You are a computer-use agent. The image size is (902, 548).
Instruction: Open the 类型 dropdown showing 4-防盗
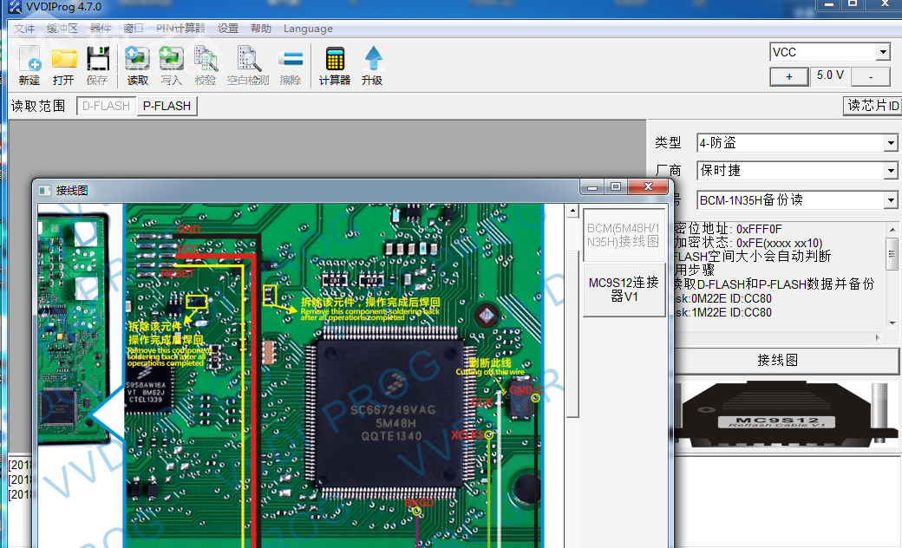pos(797,142)
